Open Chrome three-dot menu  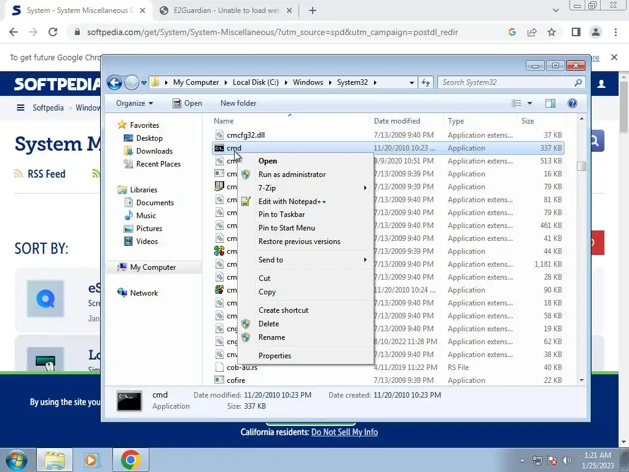click(615, 33)
